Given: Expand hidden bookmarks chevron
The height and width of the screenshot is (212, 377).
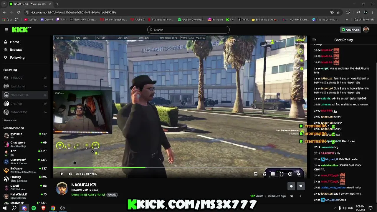Looking at the screenshot, I should click(346, 20).
